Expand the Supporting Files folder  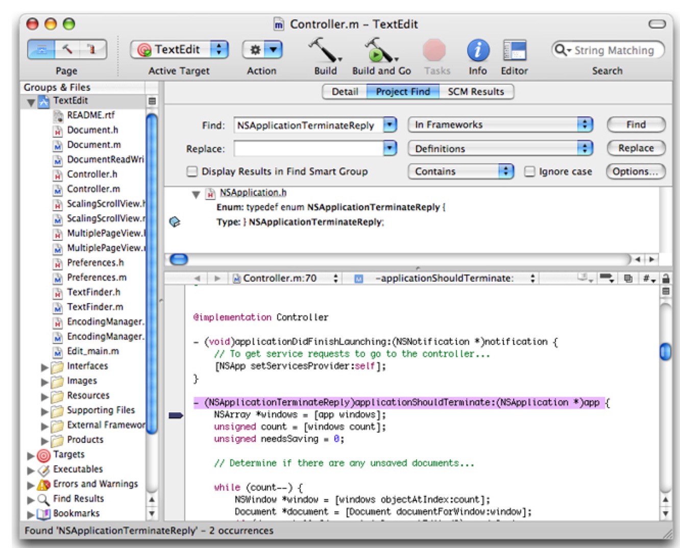tap(44, 411)
